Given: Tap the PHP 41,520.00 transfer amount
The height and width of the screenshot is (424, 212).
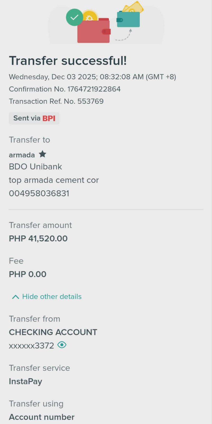Looking at the screenshot, I should tap(38, 238).
